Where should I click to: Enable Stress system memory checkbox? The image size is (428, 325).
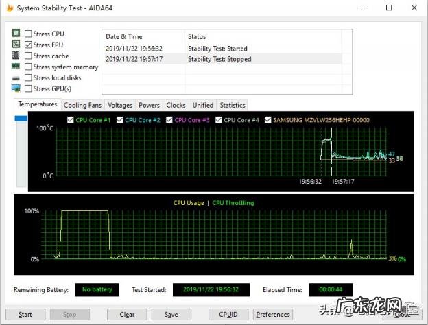28,67
